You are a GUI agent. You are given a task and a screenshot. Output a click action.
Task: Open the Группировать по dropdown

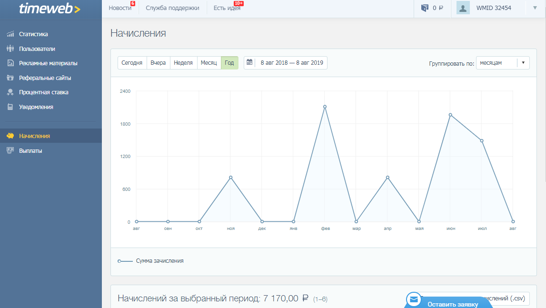tap(503, 63)
